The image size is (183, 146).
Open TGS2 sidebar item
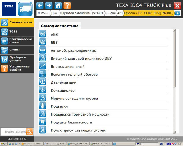[17, 32]
